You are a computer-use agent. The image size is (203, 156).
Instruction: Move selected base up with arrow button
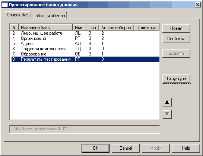click(x=167, y=102)
